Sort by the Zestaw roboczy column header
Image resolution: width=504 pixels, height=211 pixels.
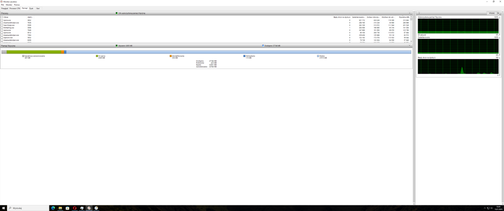pyautogui.click(x=373, y=17)
